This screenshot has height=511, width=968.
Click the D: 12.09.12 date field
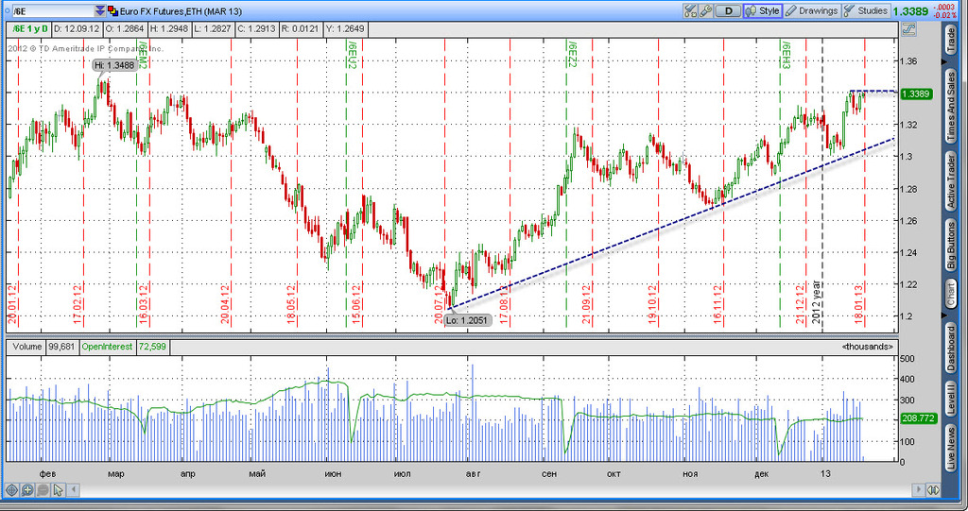click(x=77, y=29)
